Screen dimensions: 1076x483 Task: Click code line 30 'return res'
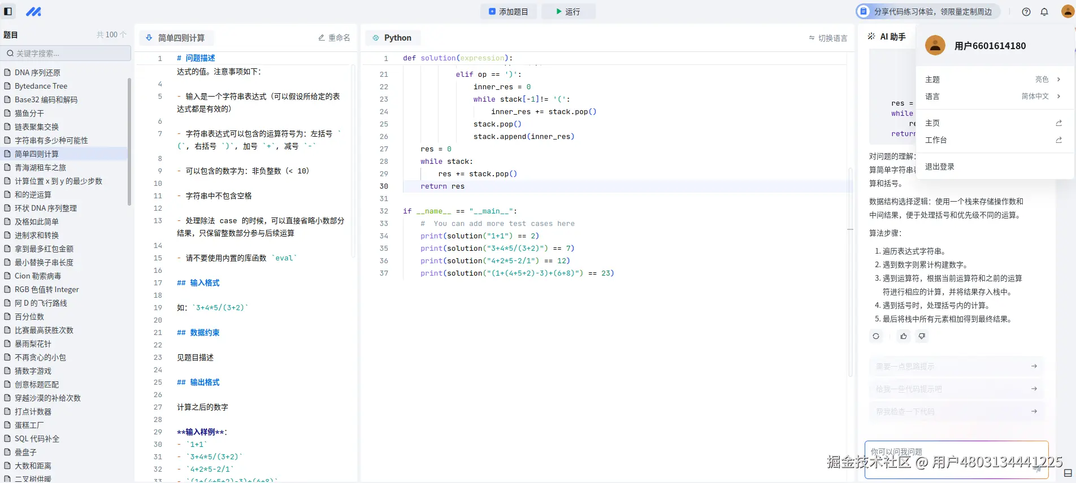(442, 186)
